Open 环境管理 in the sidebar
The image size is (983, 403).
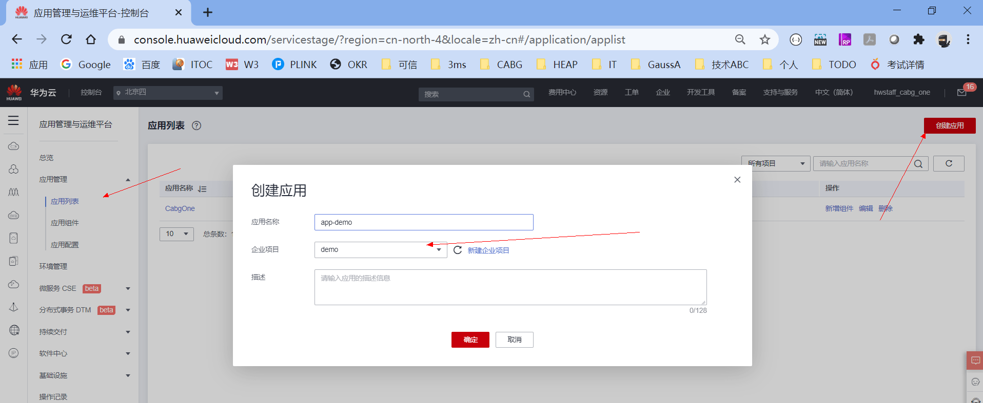[x=53, y=266]
